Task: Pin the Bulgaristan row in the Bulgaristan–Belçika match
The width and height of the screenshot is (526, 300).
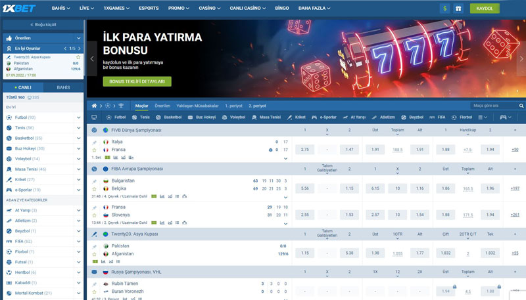Action: (94, 181)
